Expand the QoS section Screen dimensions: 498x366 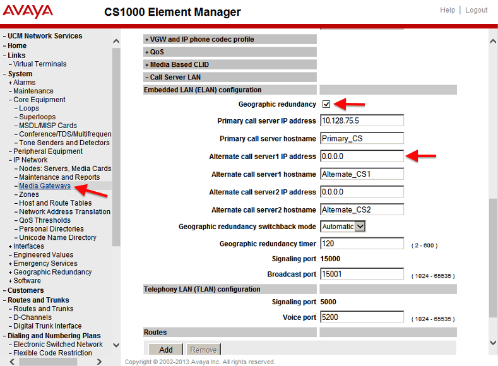coord(230,52)
